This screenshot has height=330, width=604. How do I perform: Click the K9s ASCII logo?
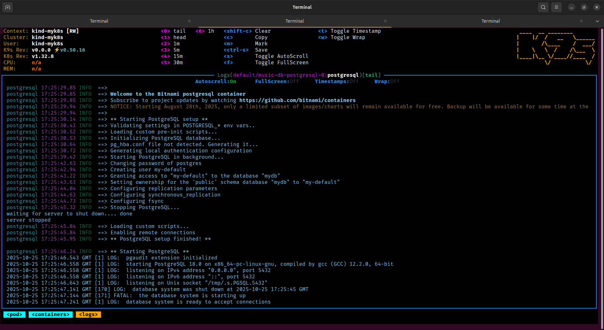pyautogui.click(x=556, y=48)
